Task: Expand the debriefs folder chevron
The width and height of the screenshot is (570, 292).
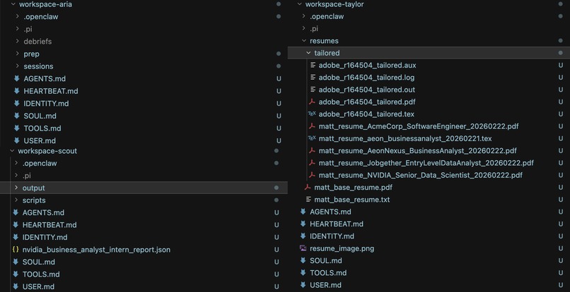Action: click(18, 42)
